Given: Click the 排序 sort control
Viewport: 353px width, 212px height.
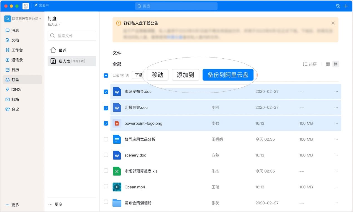Looking at the screenshot, I should [310, 64].
